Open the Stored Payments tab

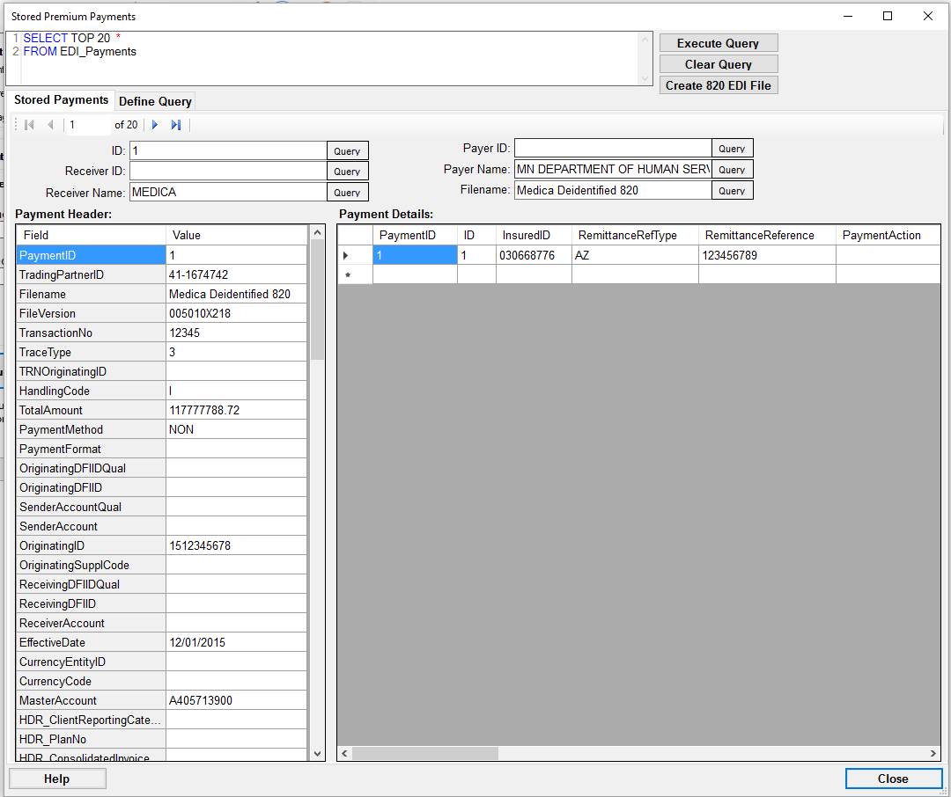coord(62,100)
